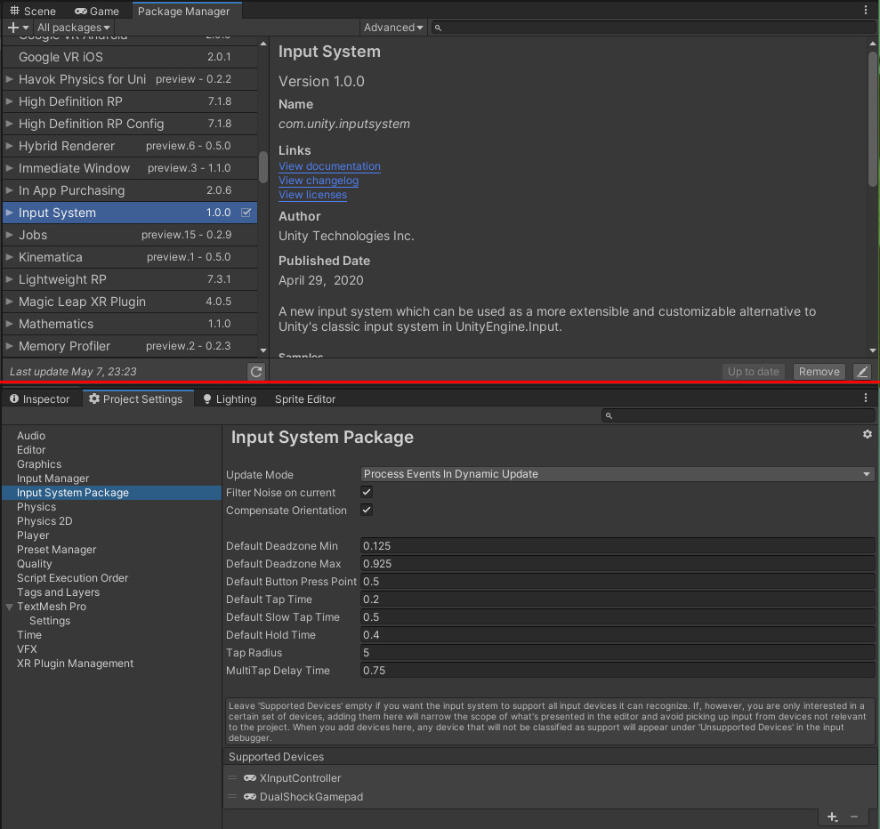Open the All packages filter dropdown

click(x=73, y=28)
